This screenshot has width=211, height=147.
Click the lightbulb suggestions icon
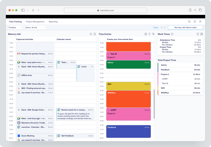pos(149,34)
